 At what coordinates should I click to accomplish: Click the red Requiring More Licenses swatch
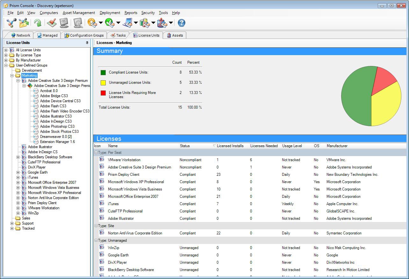[103, 93]
